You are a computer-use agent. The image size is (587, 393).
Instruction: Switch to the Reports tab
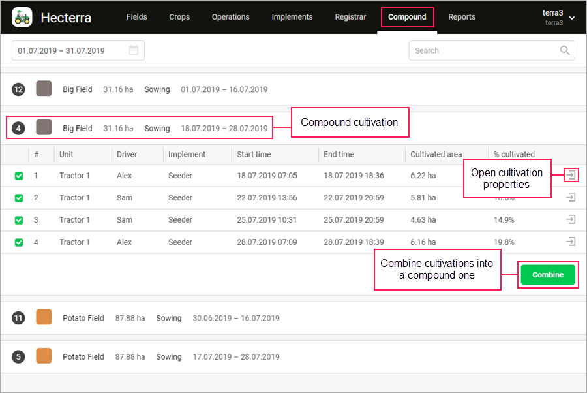pos(462,17)
